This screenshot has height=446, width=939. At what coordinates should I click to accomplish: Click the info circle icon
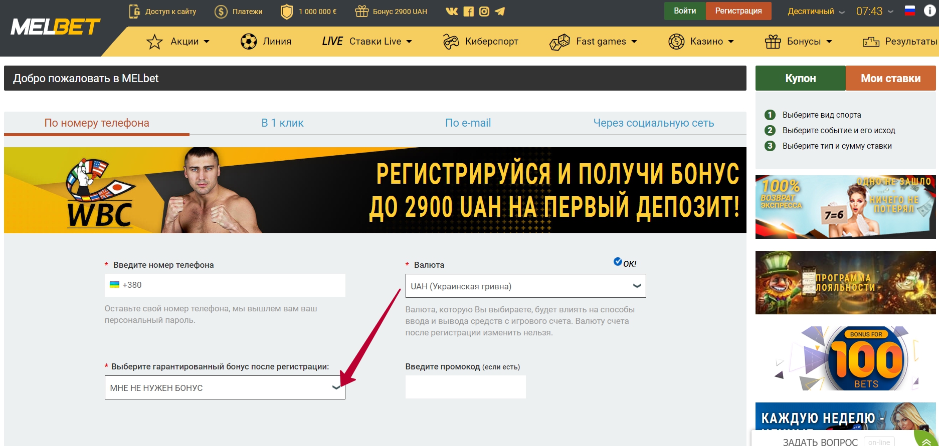point(929,11)
